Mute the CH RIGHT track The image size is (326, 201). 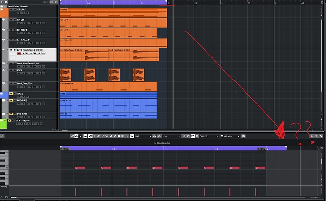(11, 30)
